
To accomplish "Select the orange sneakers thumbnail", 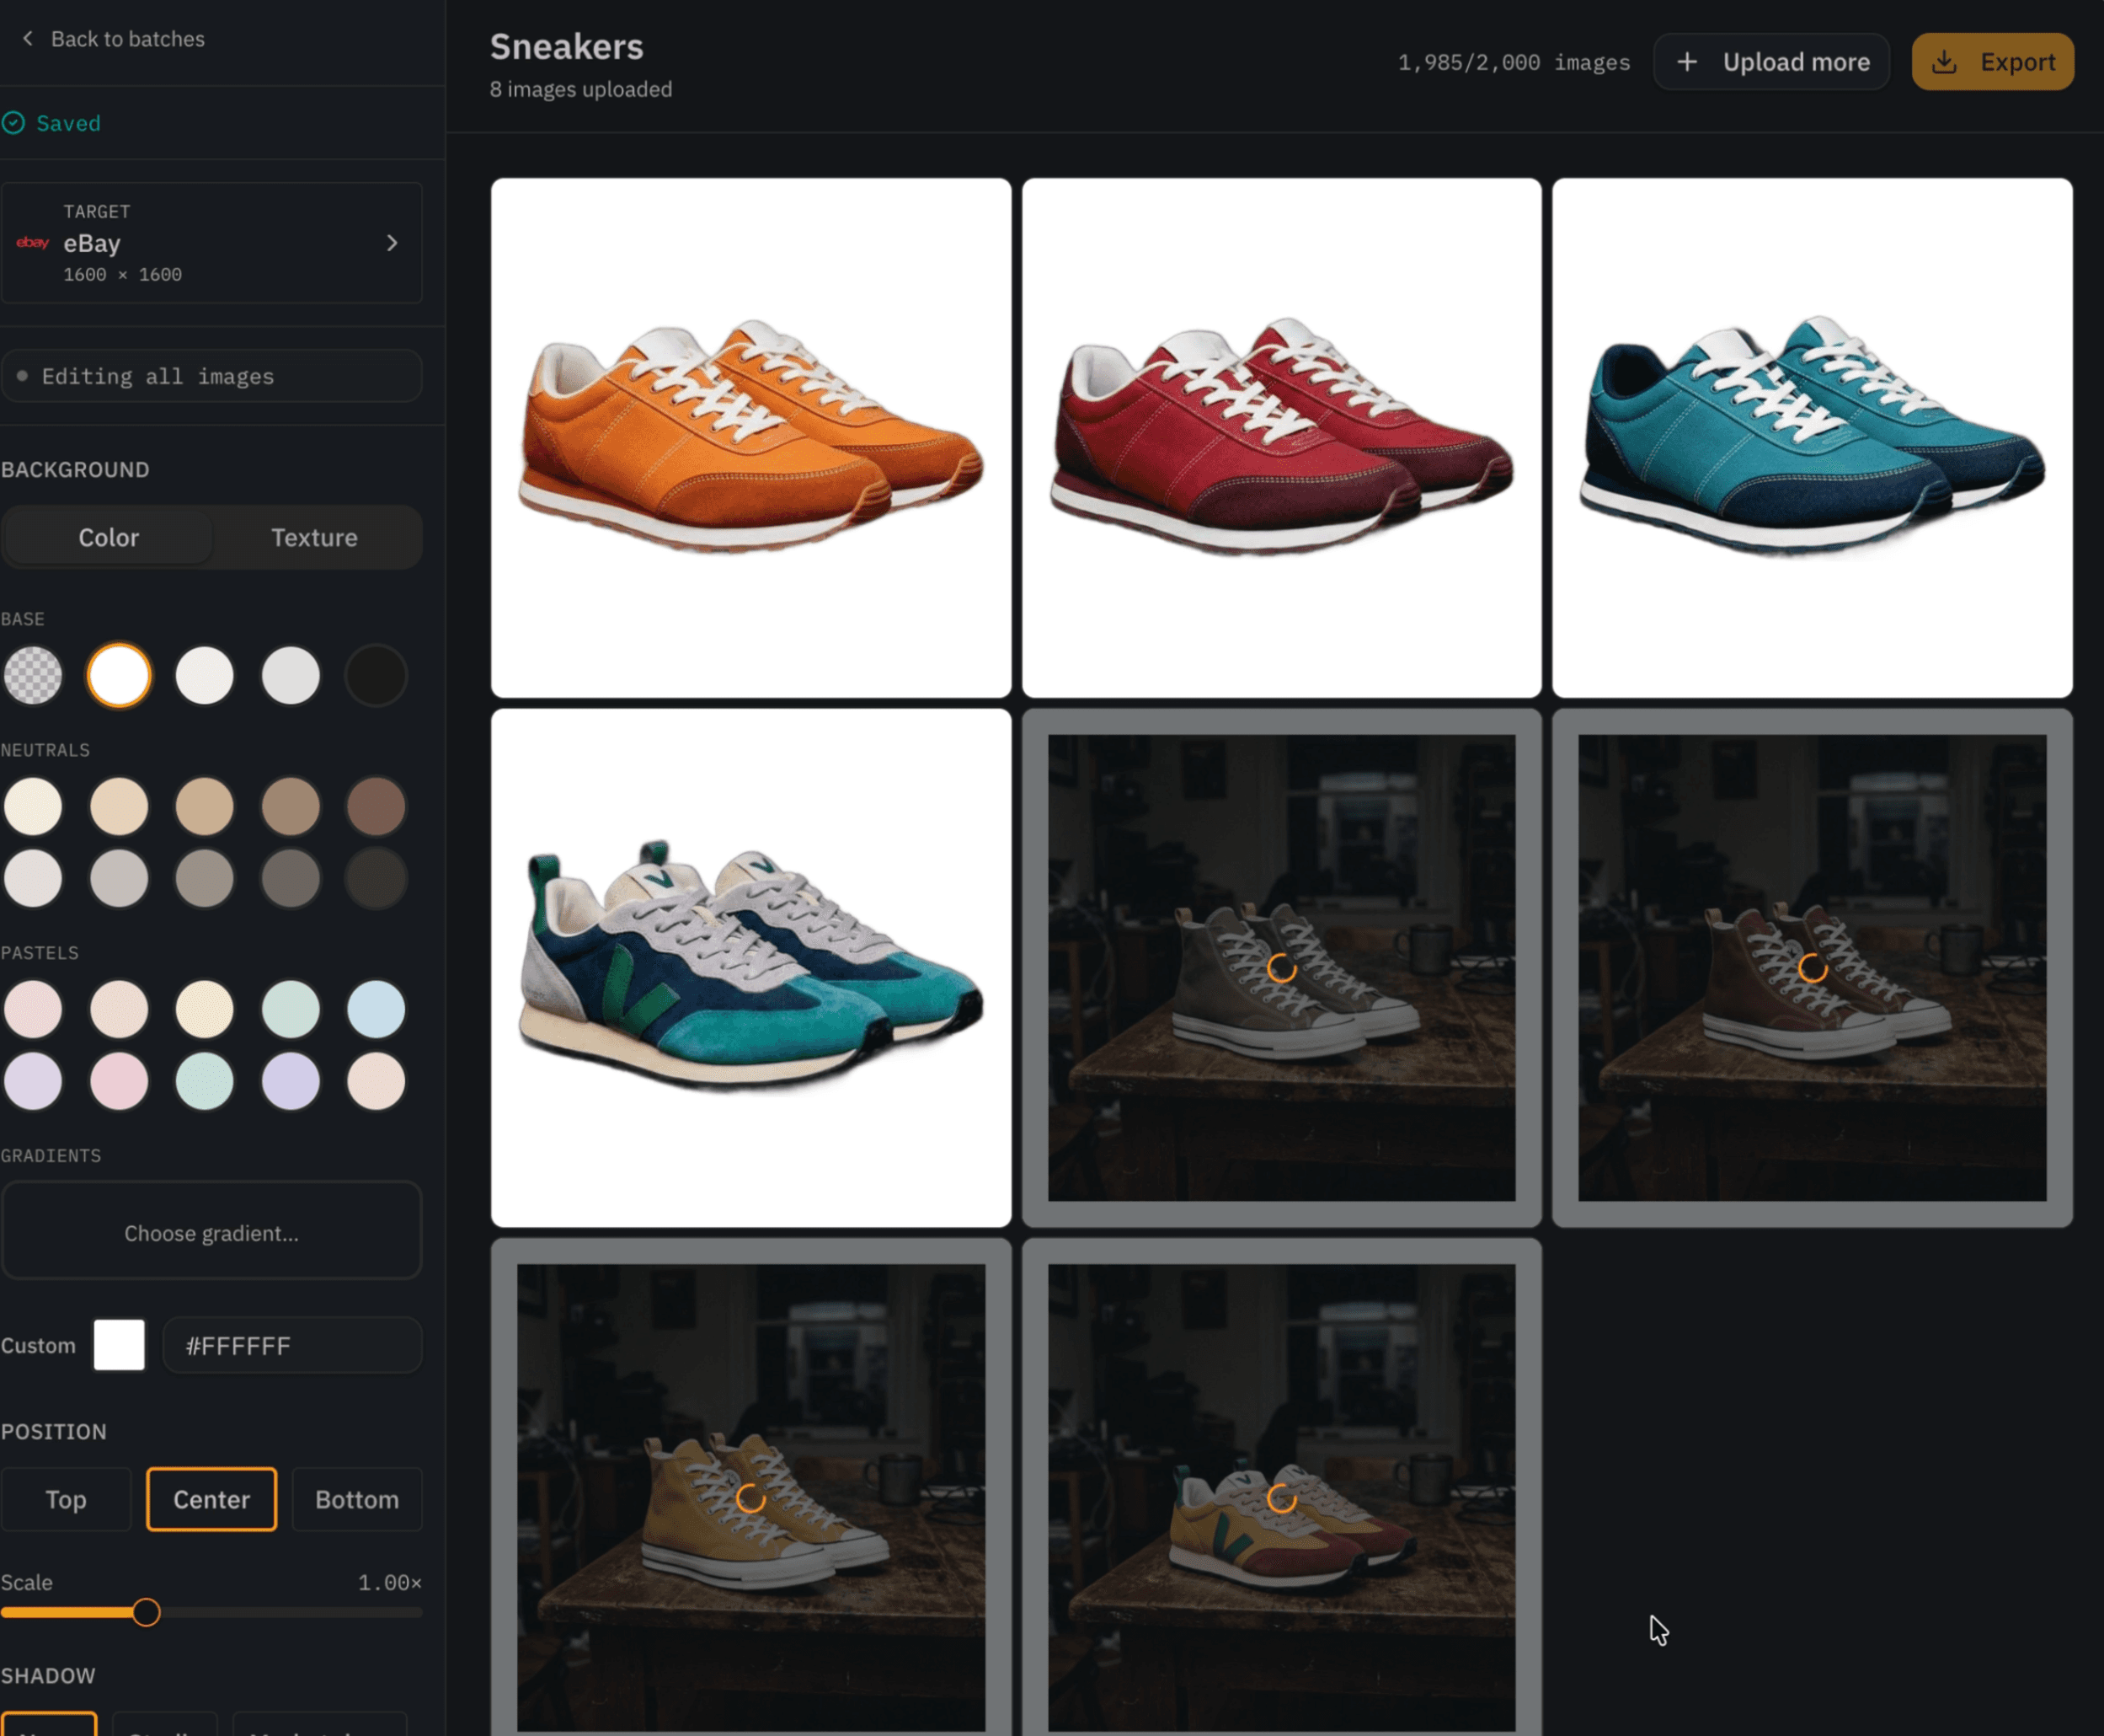I will [750, 438].
